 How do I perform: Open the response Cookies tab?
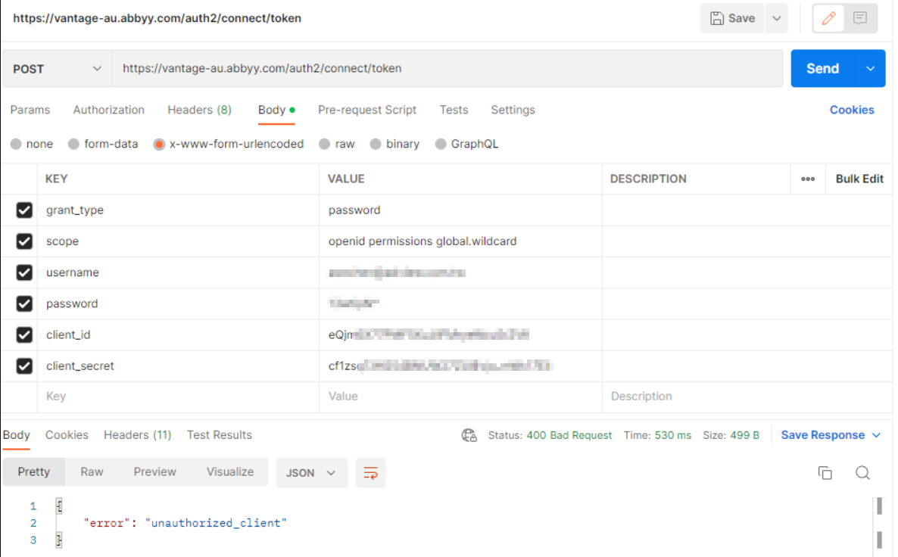[x=67, y=435]
